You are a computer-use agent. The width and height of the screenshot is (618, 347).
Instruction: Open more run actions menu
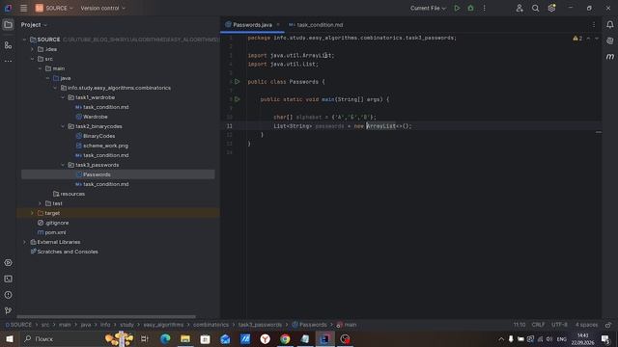click(x=485, y=8)
